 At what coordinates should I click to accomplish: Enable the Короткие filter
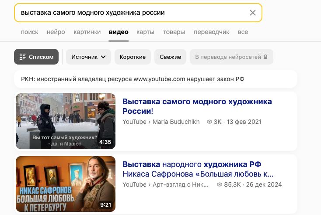(x=133, y=57)
